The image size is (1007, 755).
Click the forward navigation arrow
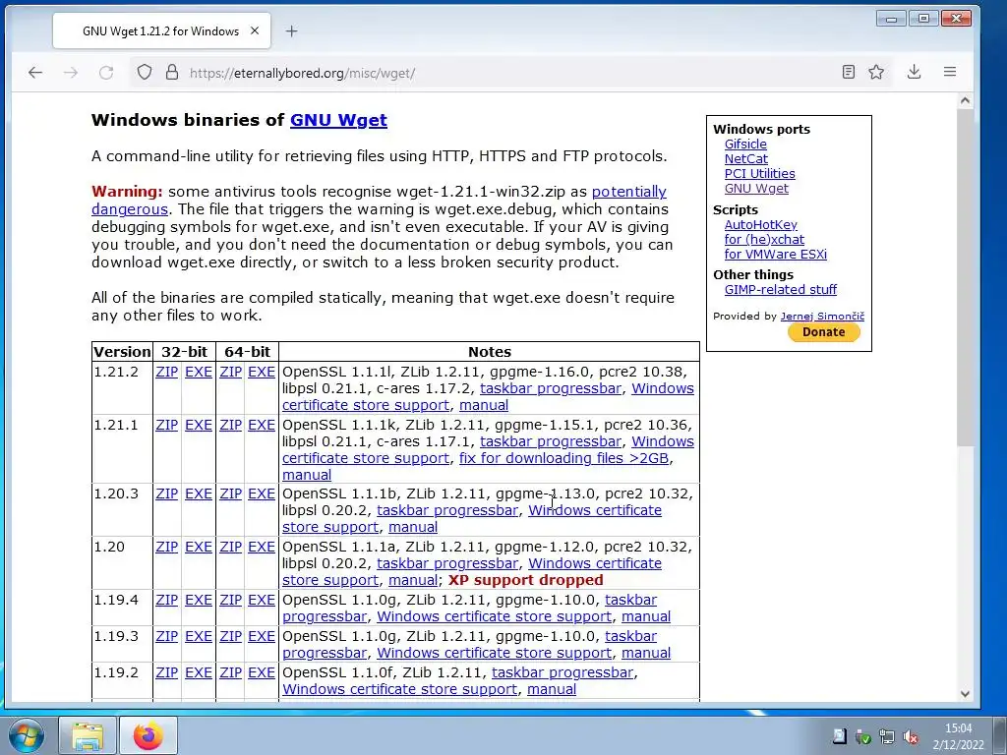(x=71, y=73)
